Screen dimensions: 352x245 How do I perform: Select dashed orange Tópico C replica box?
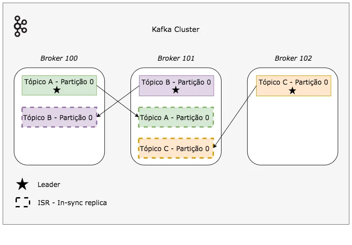176,148
